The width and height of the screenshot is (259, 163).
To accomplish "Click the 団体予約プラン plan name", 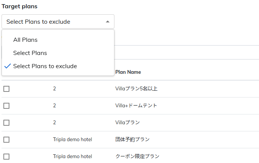I will [x=132, y=140].
